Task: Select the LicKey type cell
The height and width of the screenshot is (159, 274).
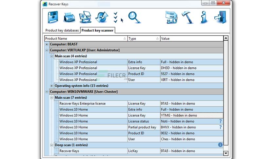Action: [x=144, y=151]
